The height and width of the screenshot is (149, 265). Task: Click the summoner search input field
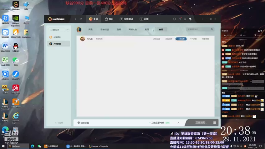click(x=198, y=29)
